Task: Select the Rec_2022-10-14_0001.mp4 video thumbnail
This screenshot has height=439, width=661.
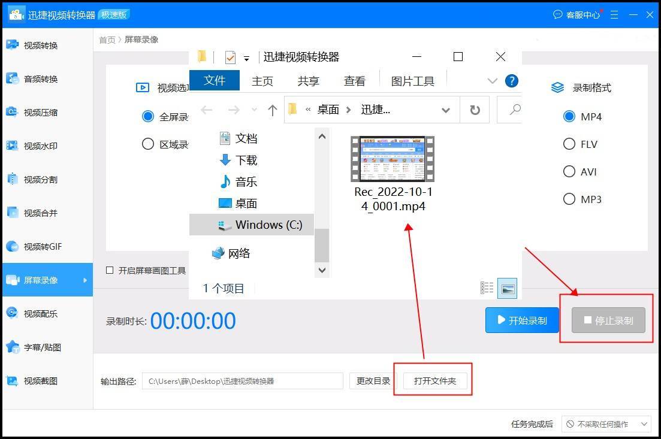Action: [x=391, y=159]
